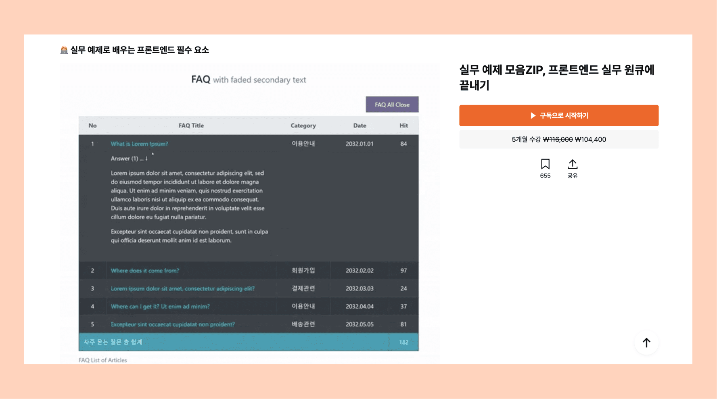Click the category 배송관련 cell
The width and height of the screenshot is (717, 399).
(303, 324)
